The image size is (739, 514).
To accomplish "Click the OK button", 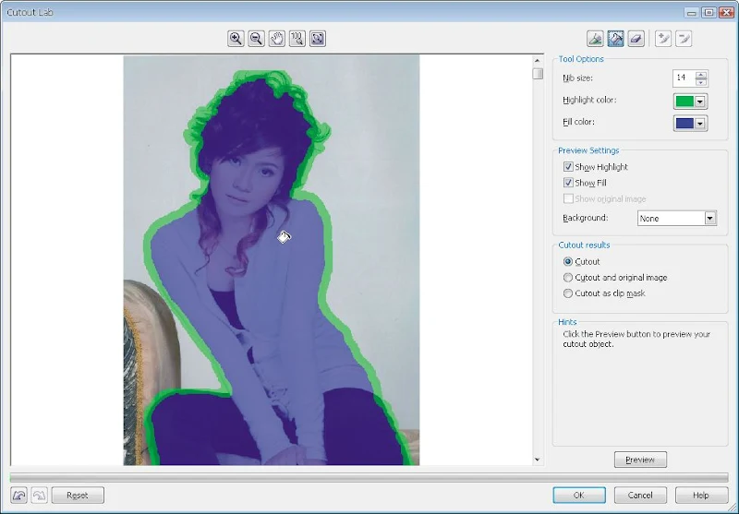I will (x=579, y=496).
